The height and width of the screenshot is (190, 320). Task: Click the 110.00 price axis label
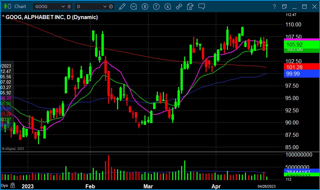(x=293, y=24)
